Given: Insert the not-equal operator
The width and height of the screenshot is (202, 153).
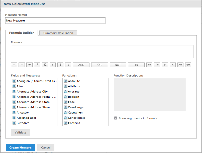Looking at the screenshot, I should [x=157, y=65].
